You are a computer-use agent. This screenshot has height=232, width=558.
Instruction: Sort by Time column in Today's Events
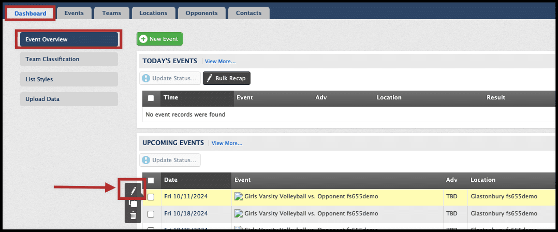pyautogui.click(x=197, y=98)
